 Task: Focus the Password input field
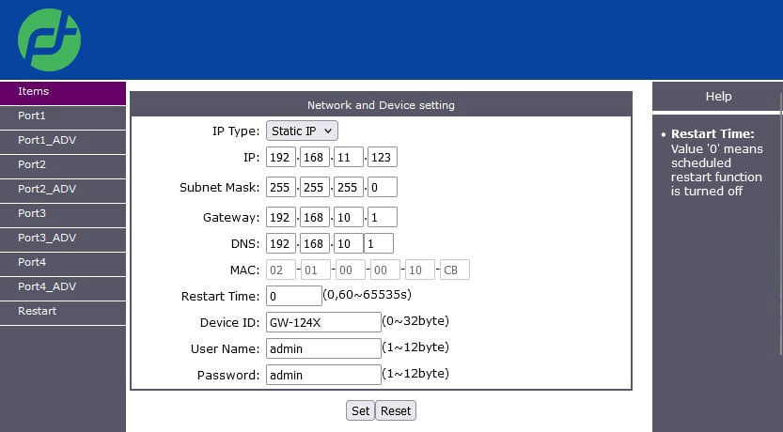coord(322,375)
